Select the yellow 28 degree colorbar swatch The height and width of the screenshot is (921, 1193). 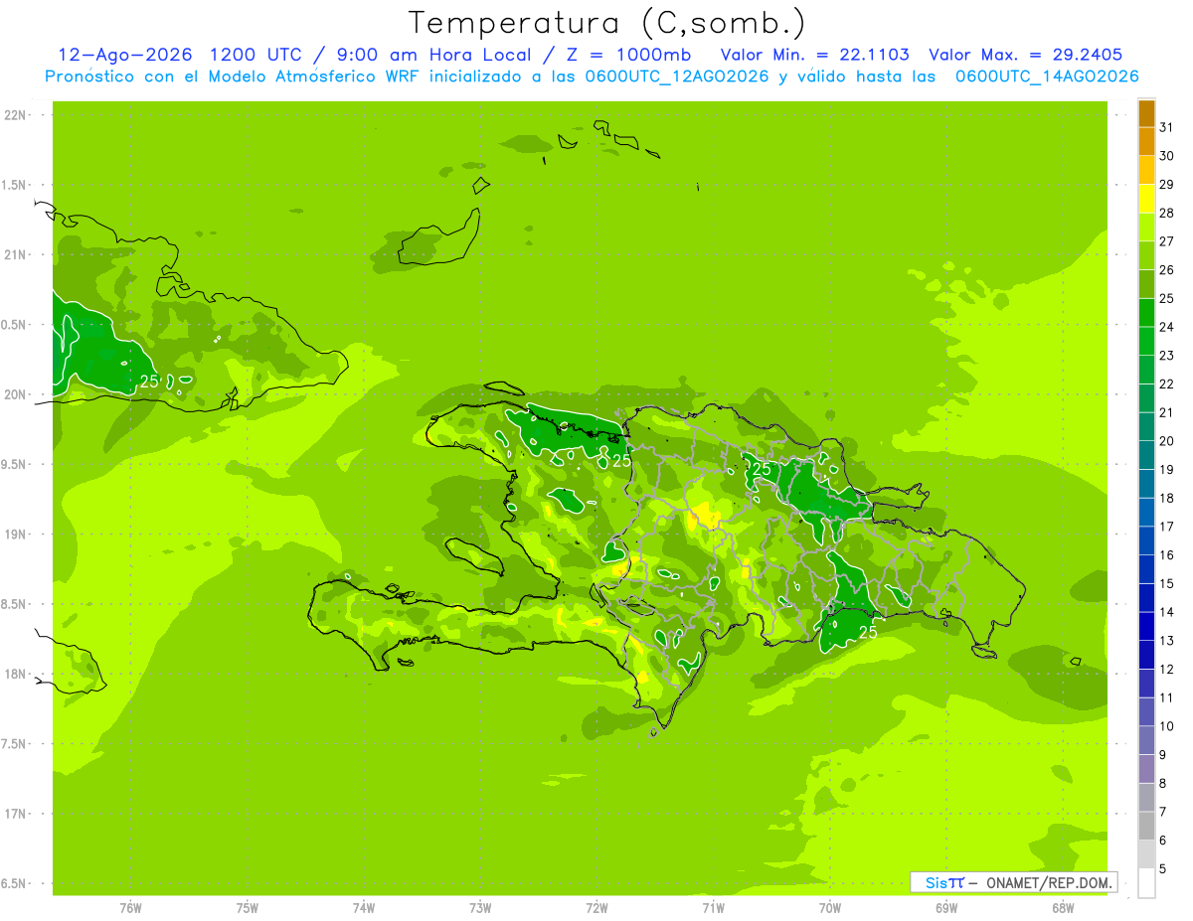click(x=1146, y=200)
